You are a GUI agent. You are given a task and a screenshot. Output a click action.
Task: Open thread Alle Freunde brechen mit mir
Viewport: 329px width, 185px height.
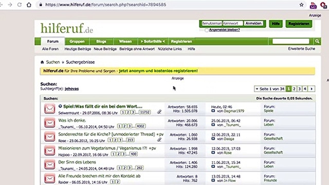[x=99, y=176]
